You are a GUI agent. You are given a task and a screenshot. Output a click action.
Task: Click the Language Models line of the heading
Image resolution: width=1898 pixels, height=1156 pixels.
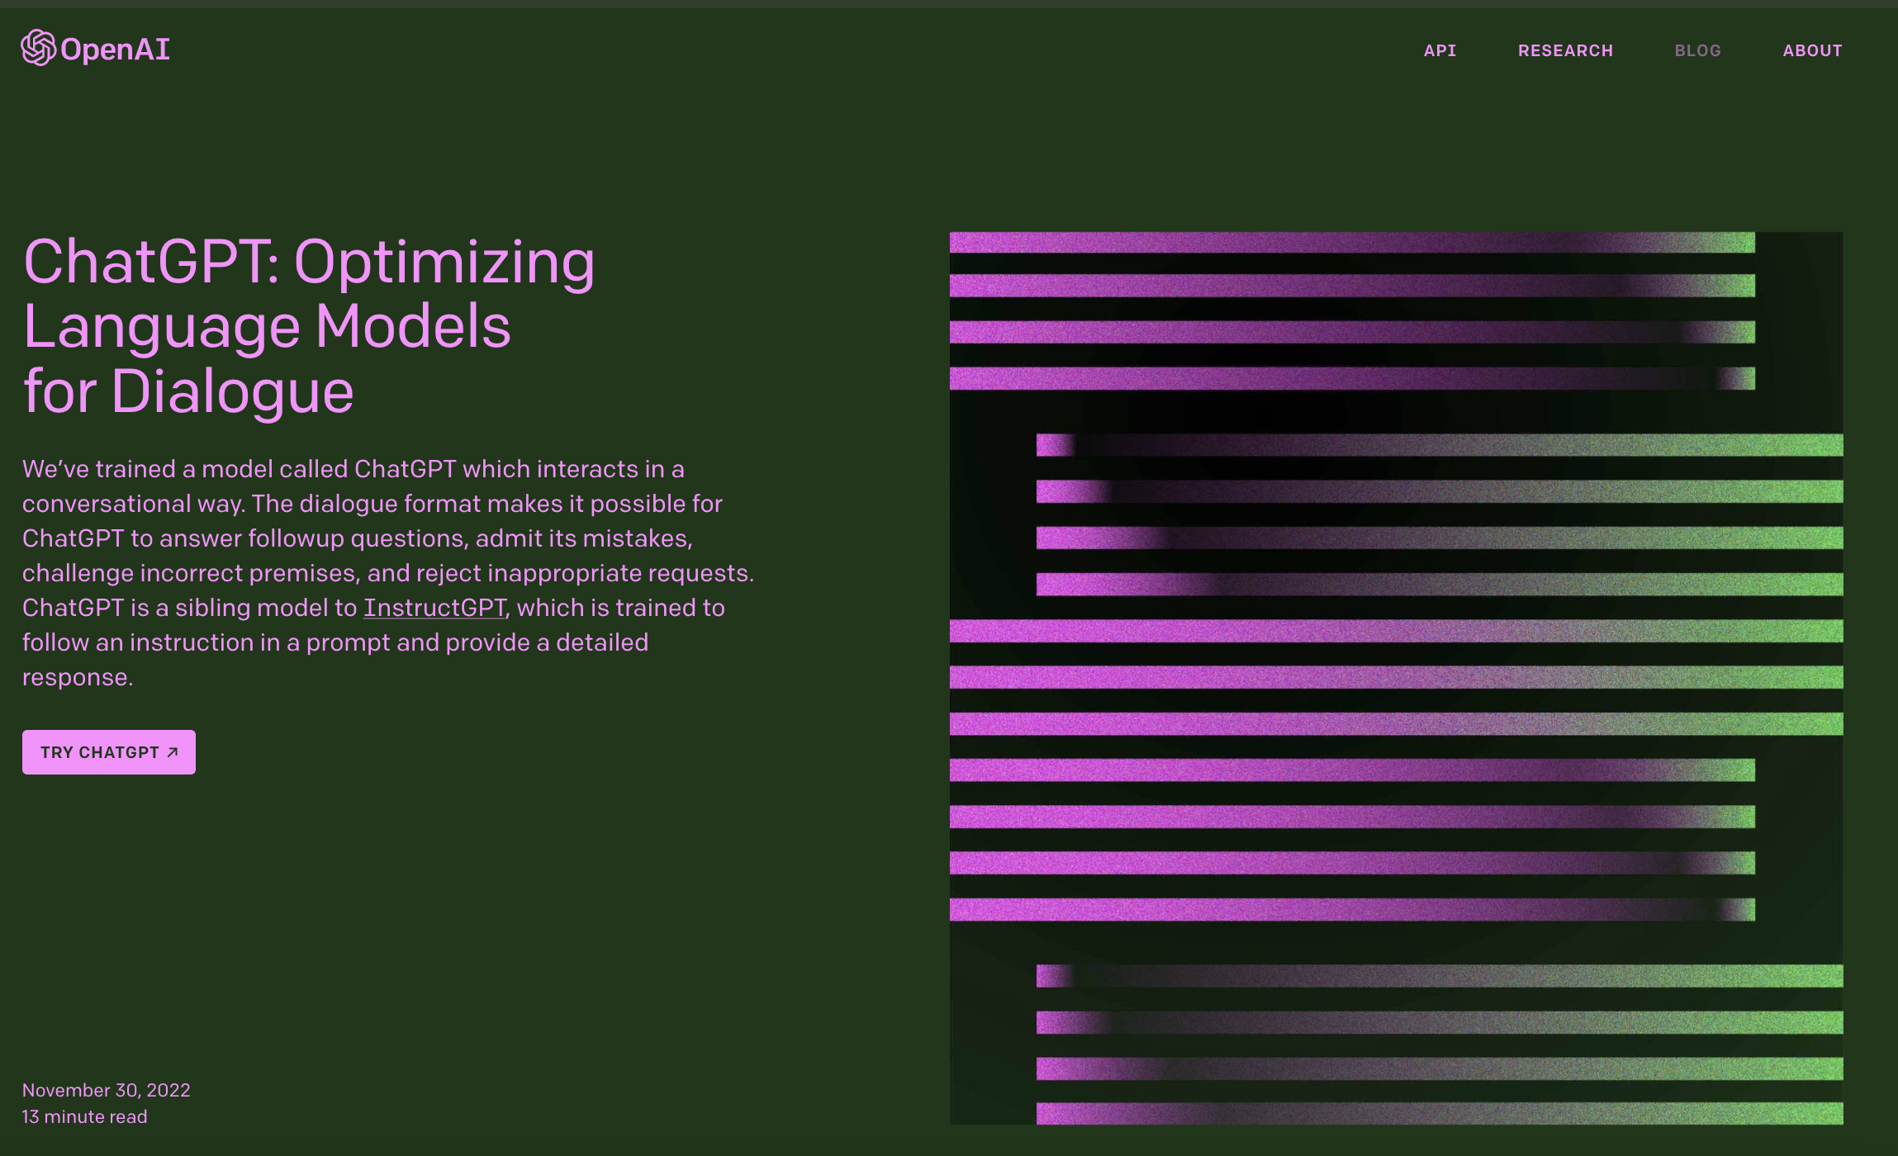pos(267,327)
